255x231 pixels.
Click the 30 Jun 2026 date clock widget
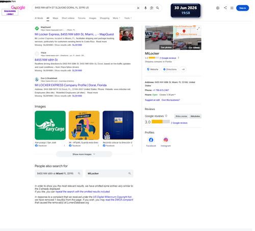click(186, 10)
